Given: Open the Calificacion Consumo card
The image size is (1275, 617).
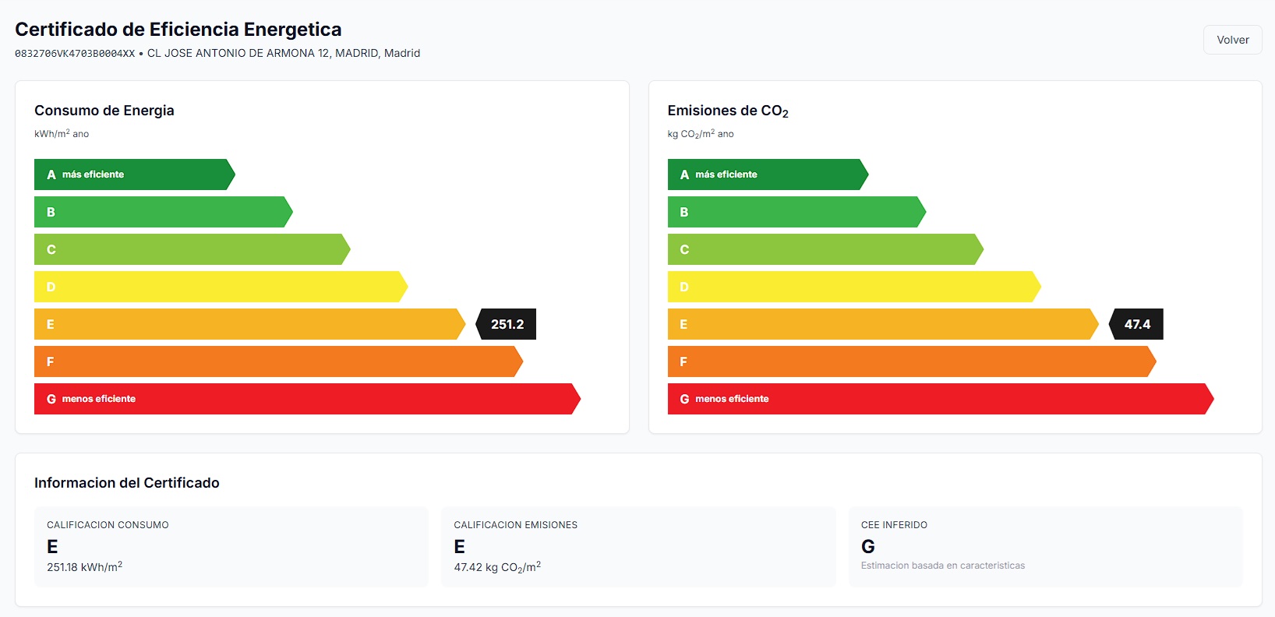Looking at the screenshot, I should click(x=231, y=546).
